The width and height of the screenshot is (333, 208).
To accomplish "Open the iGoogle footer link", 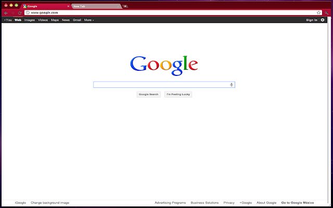I will pos(20,203).
